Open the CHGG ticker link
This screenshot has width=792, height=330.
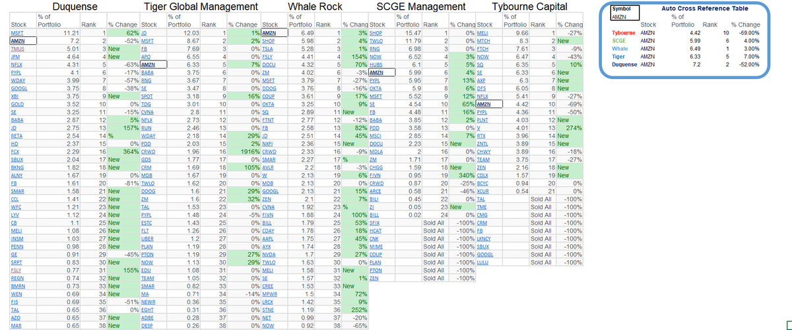[x=376, y=167]
